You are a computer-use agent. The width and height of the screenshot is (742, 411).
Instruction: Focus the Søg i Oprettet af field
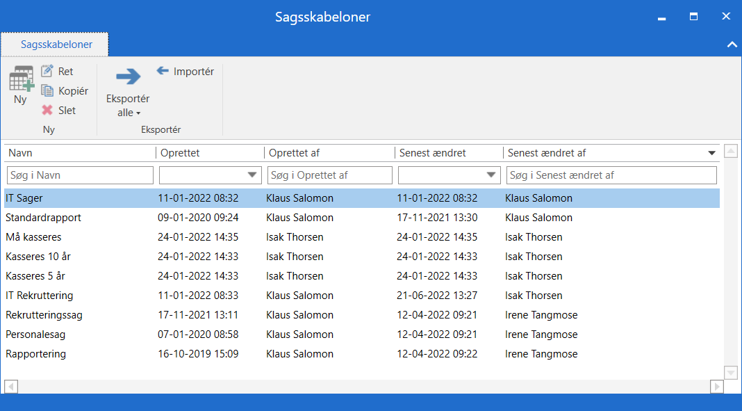329,175
